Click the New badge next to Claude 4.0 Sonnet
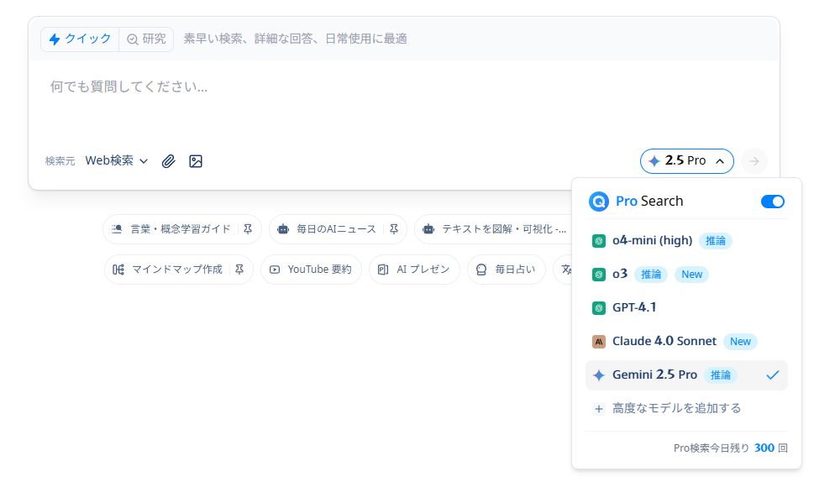The image size is (835, 482). point(740,342)
